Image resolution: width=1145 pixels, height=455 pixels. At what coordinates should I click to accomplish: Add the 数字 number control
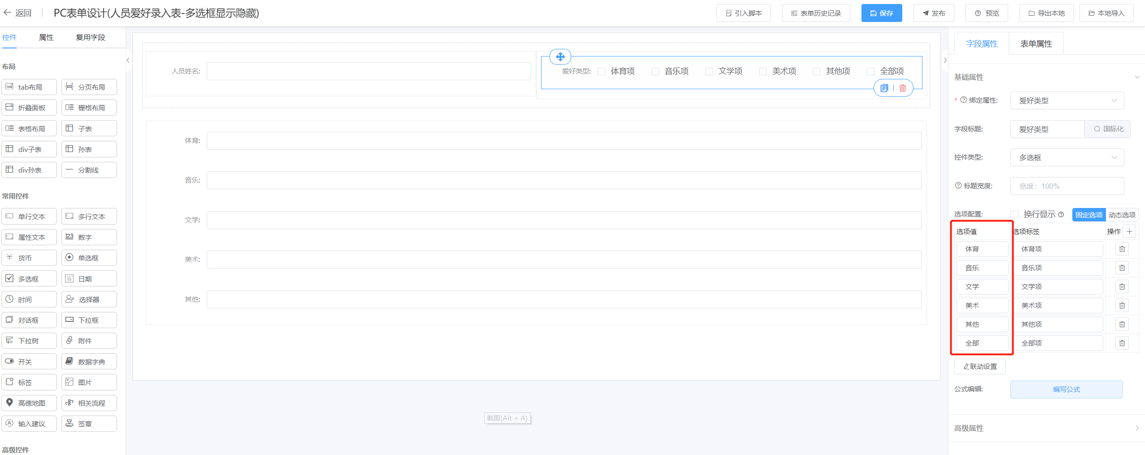coord(89,237)
